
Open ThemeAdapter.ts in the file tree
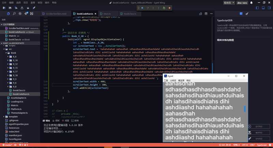pyautogui.click(x=19, y=113)
